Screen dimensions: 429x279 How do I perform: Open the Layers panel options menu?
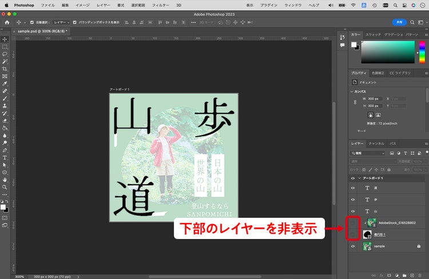tap(426, 144)
